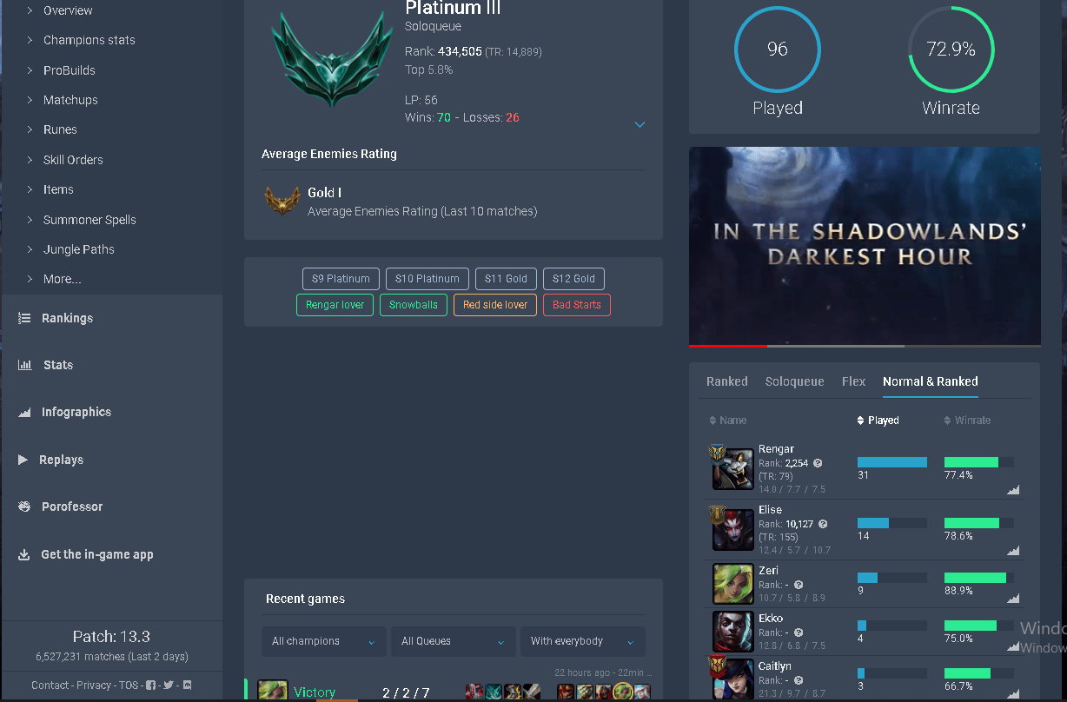This screenshot has width=1067, height=702.
Task: Click the Gold I emblem icon
Action: (x=282, y=201)
